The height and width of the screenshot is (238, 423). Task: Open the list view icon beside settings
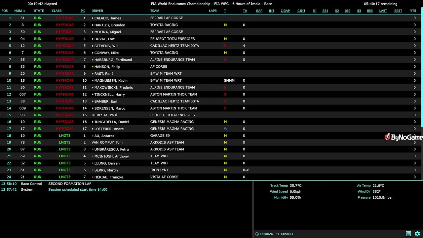[408, 234]
